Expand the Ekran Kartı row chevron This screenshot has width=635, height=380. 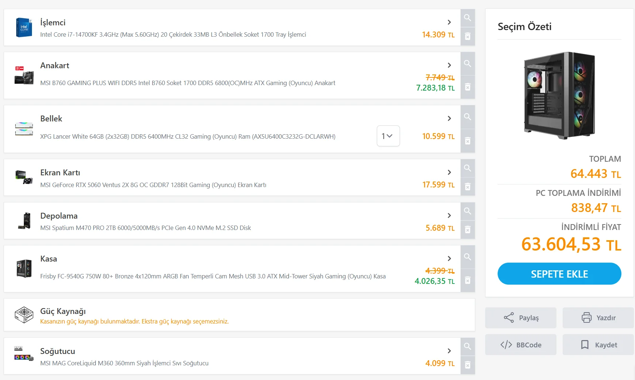click(449, 172)
